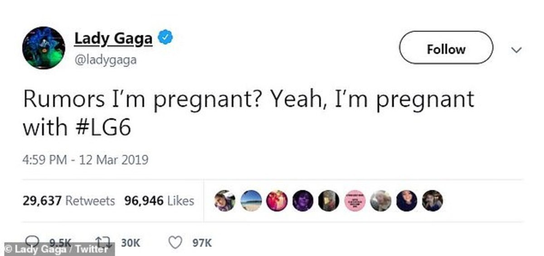View the 96,946 Likes list

159,200
